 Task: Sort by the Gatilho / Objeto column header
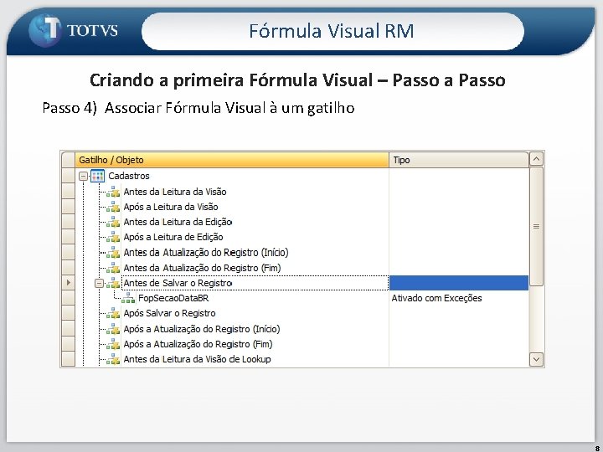click(x=232, y=160)
